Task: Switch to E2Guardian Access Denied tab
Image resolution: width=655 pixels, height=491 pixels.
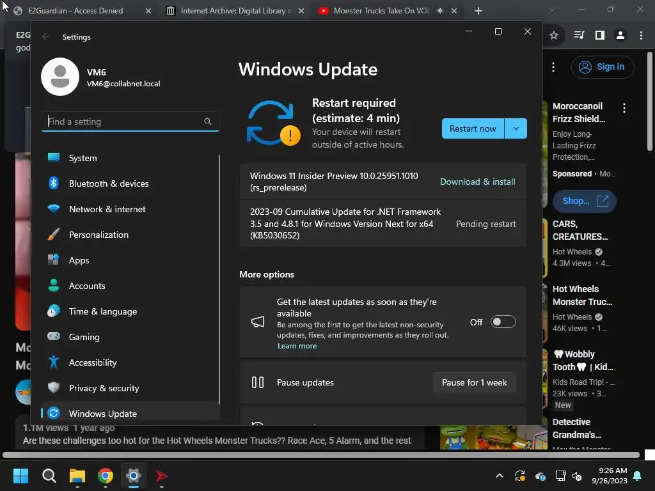Action: [x=75, y=11]
